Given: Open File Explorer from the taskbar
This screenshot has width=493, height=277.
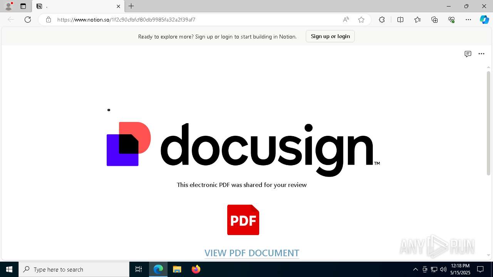Looking at the screenshot, I should (x=177, y=269).
